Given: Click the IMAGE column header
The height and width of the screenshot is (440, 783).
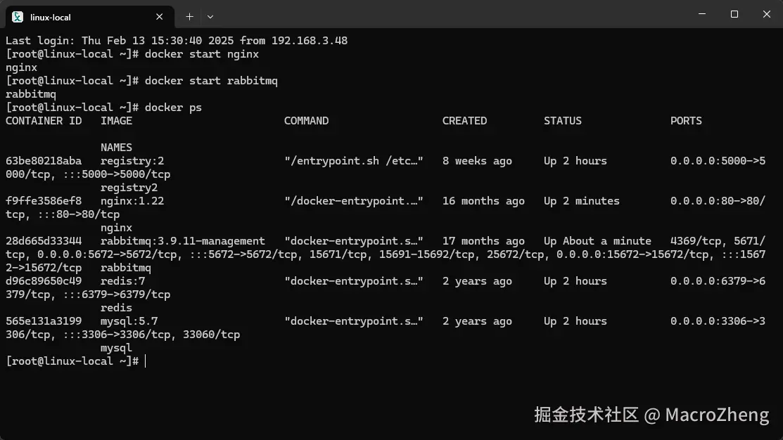Looking at the screenshot, I should point(116,121).
